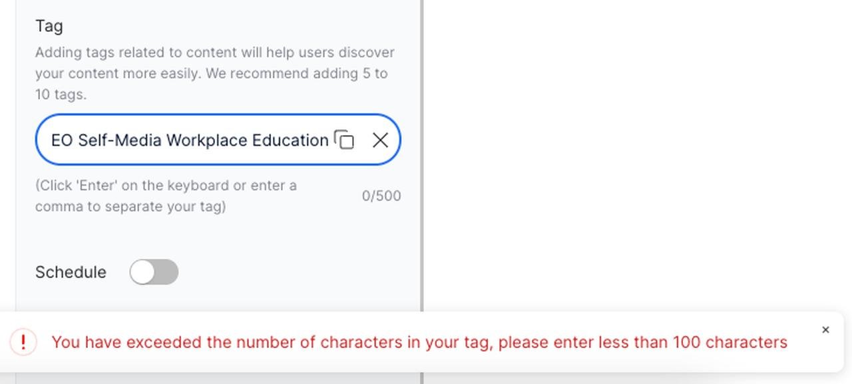This screenshot has width=852, height=384.
Task: Click the Schedule label text
Action: click(x=71, y=272)
